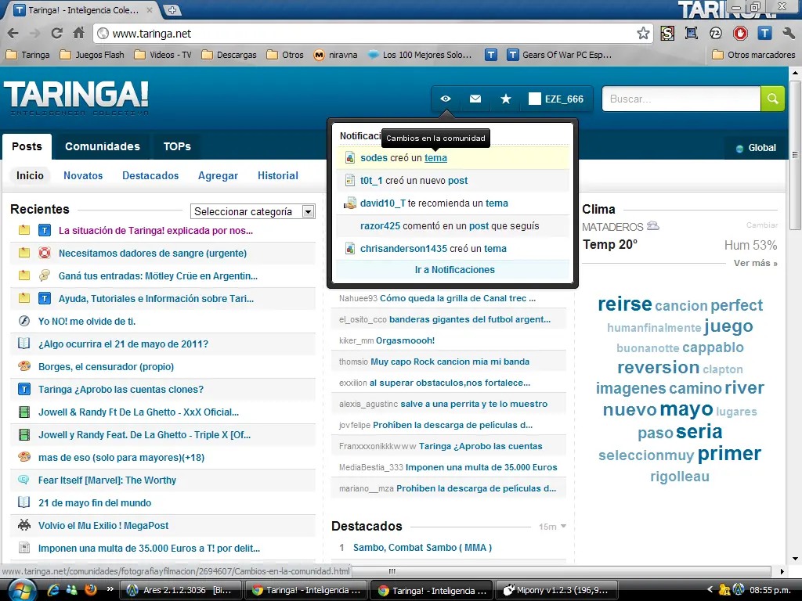Click lifebuoy icon beside blood donors post
The width and height of the screenshot is (802, 601).
tap(45, 253)
